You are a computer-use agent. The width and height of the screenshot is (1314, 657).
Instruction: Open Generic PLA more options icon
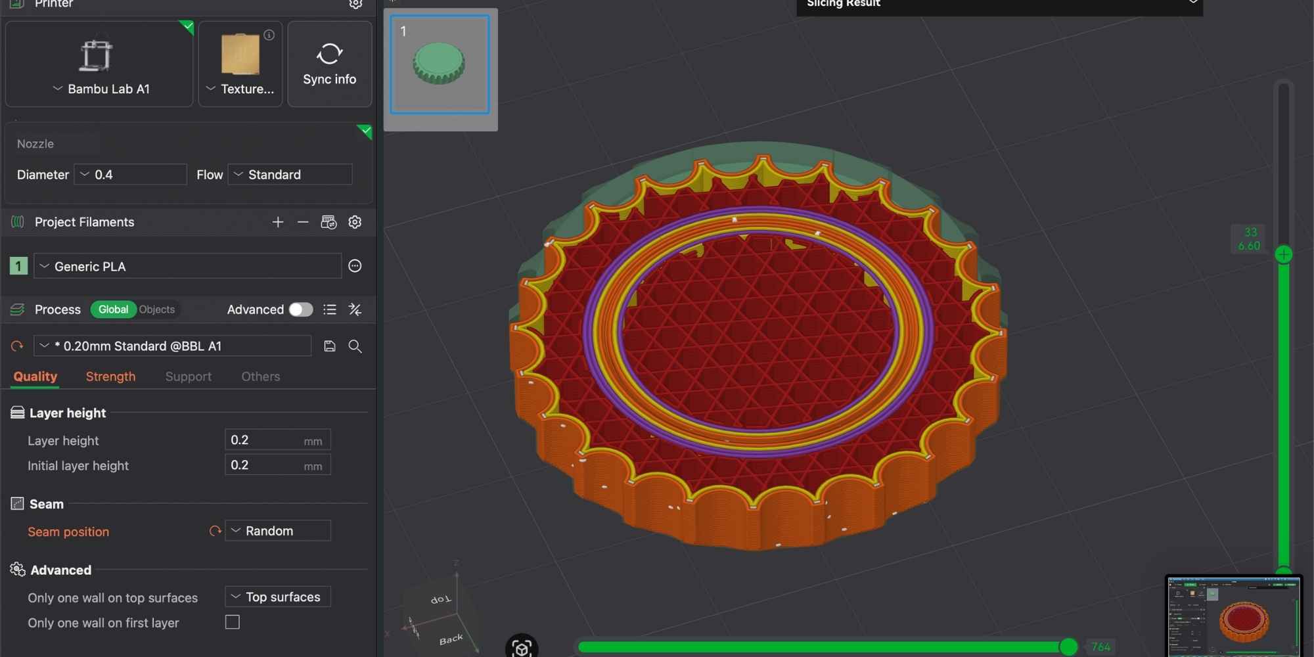(355, 266)
